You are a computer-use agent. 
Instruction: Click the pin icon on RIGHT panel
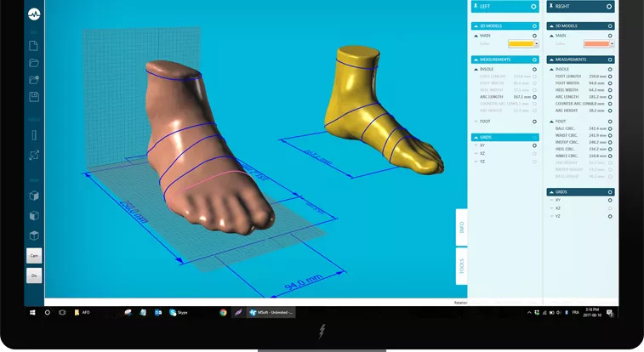[550, 6]
